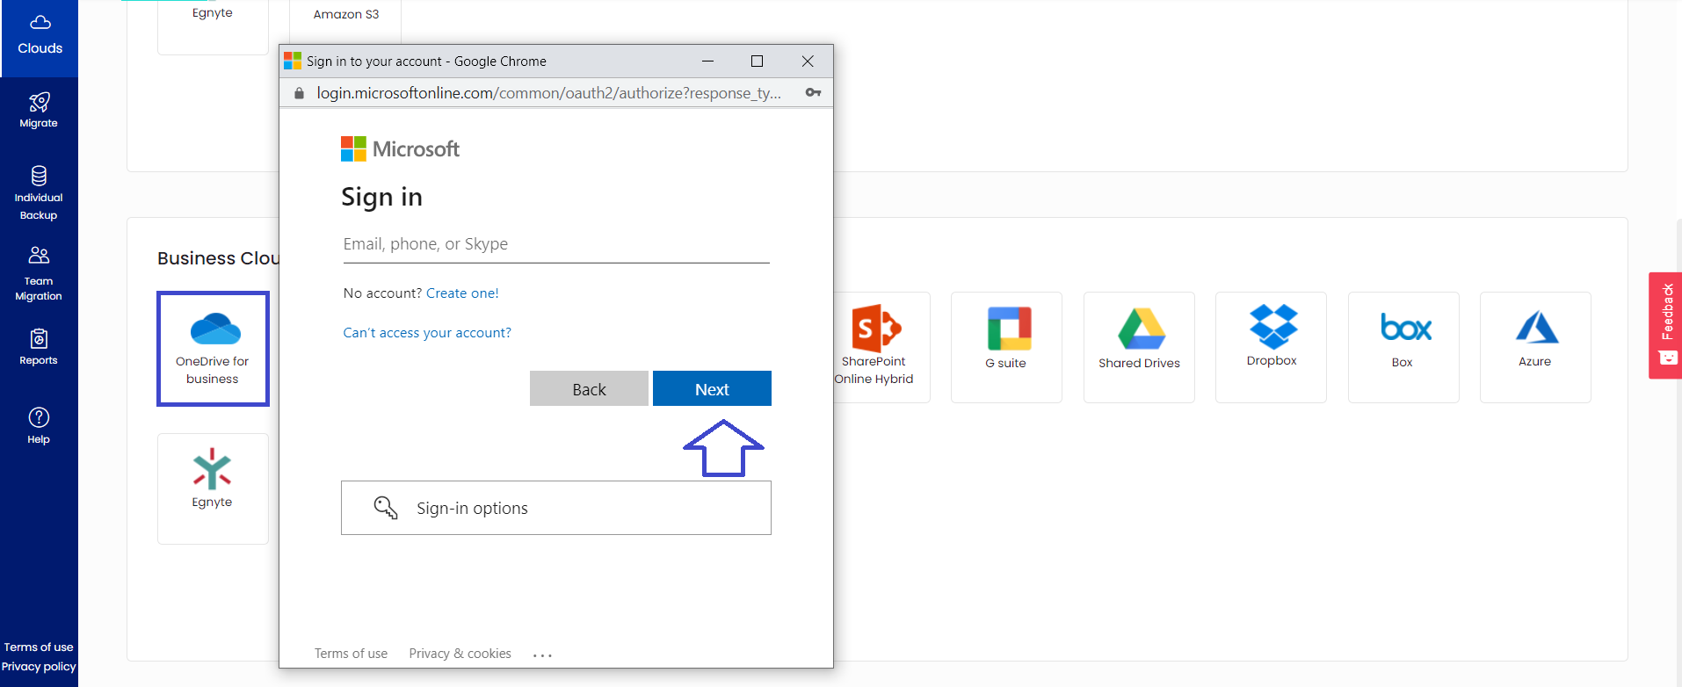Select the Dropbox cloud tile

coord(1271,347)
